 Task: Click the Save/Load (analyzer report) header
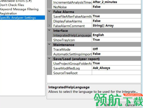click(x=76, y=59)
